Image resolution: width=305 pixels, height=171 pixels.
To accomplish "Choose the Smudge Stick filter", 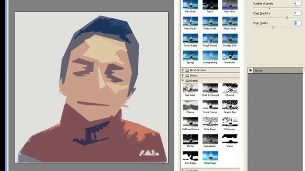I will pyautogui.click(x=230, y=38).
